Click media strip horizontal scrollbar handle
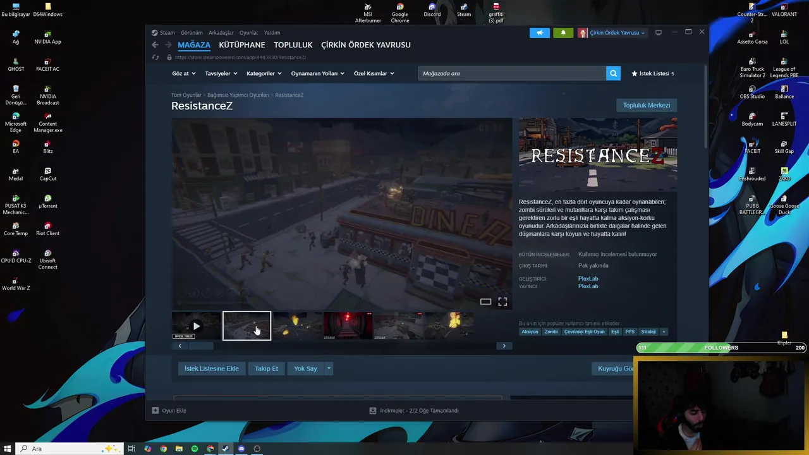This screenshot has width=809, height=455. [201, 346]
